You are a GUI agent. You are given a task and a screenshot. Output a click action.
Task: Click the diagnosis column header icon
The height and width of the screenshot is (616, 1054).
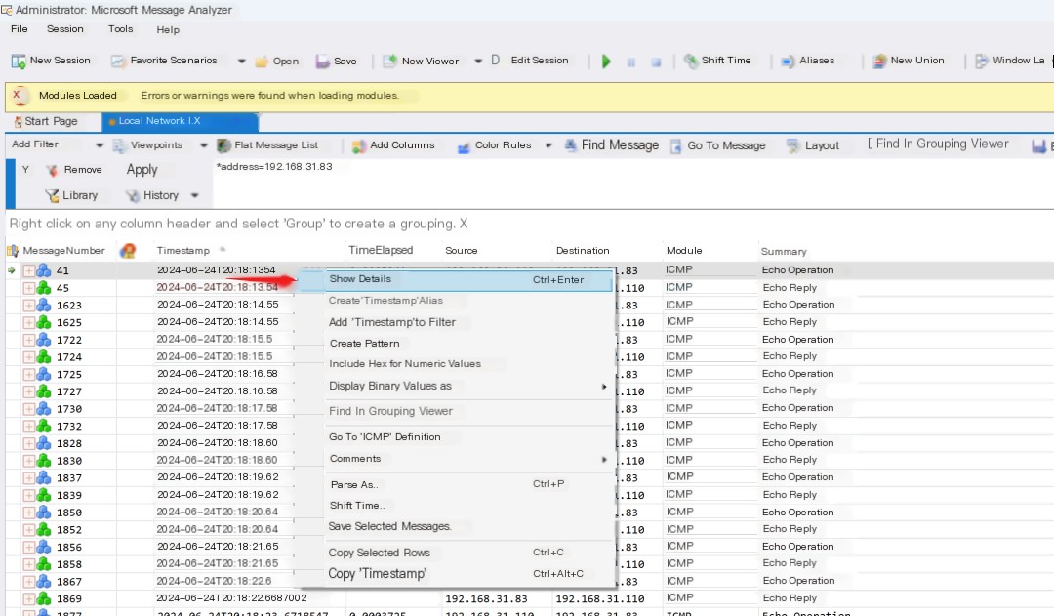128,251
